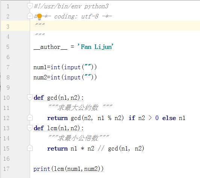Collapse the gcd function fold marker
Viewport: 200px width, 178px height.
pos(30,97)
